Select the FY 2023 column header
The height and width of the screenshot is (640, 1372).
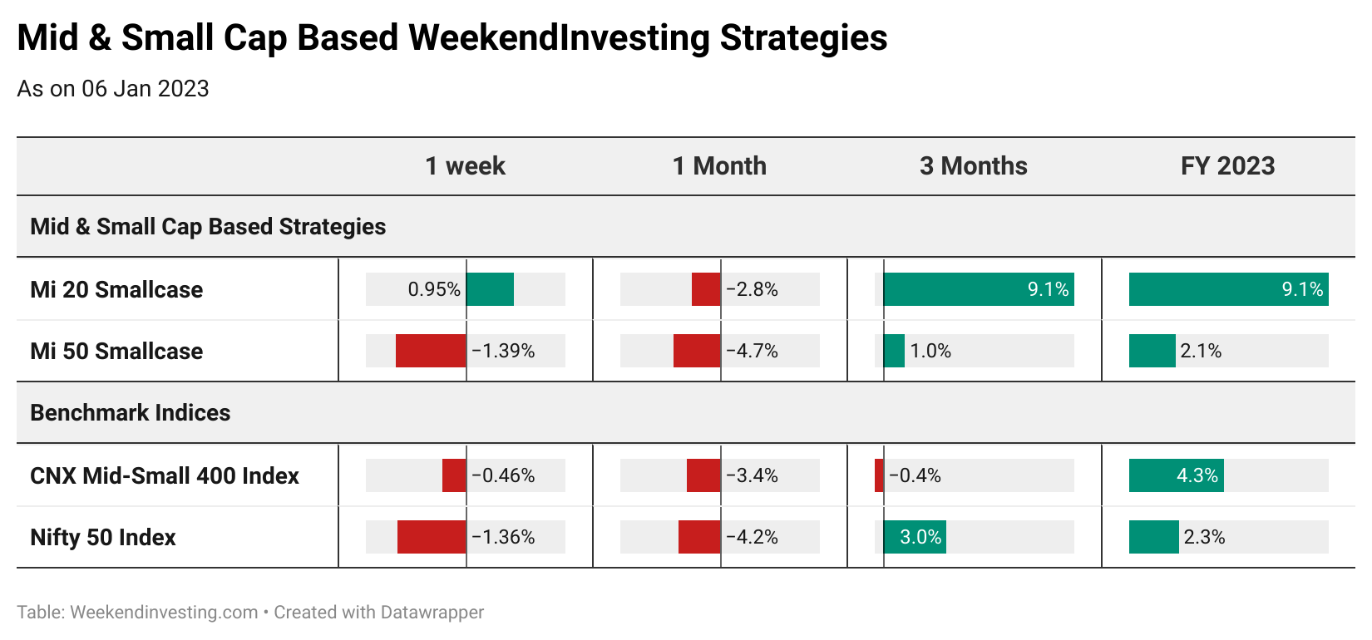tap(1227, 165)
